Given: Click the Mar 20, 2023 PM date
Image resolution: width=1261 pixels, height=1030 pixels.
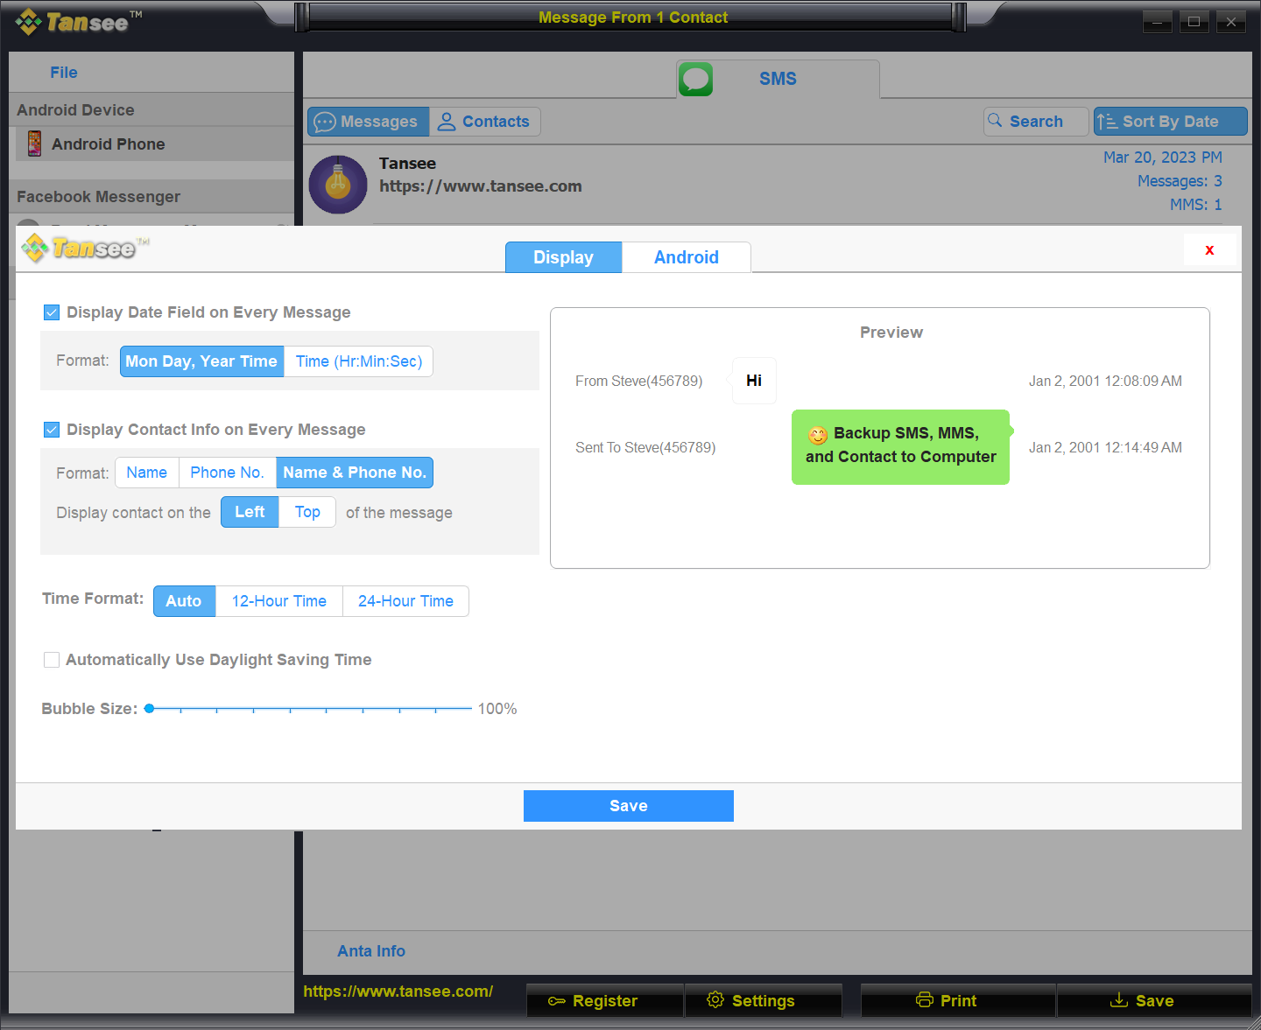Looking at the screenshot, I should click(1162, 158).
